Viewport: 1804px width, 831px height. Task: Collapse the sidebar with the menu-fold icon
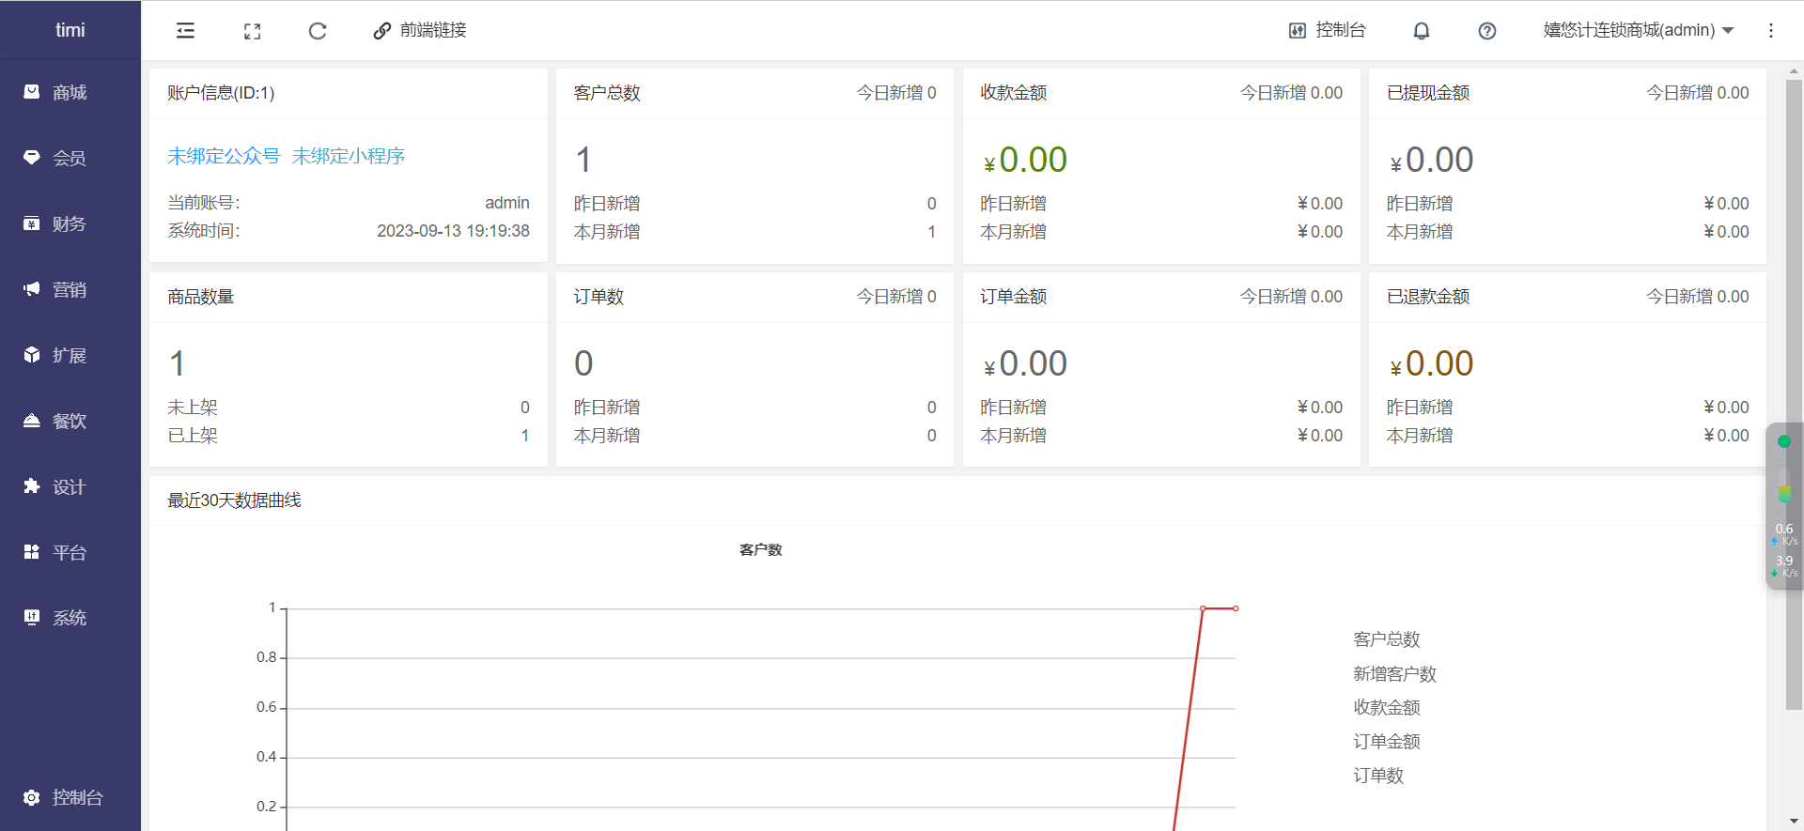pos(185,31)
